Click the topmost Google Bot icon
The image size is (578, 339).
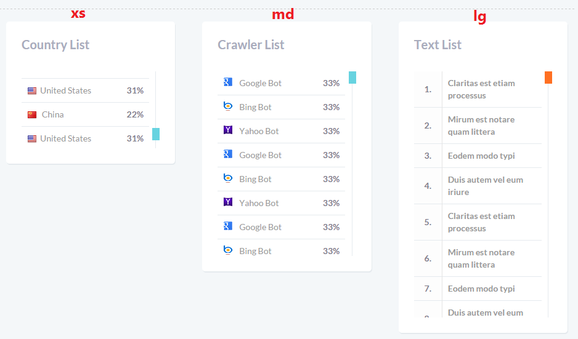click(228, 82)
